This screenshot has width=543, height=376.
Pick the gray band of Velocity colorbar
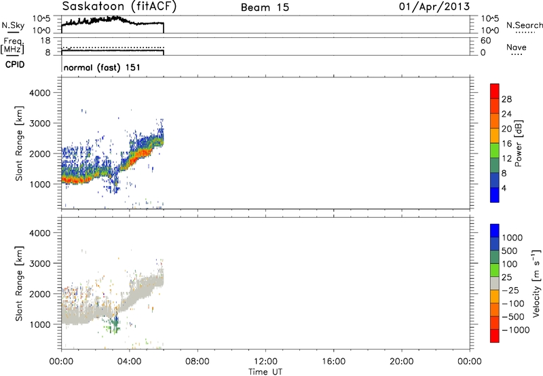[495, 284]
